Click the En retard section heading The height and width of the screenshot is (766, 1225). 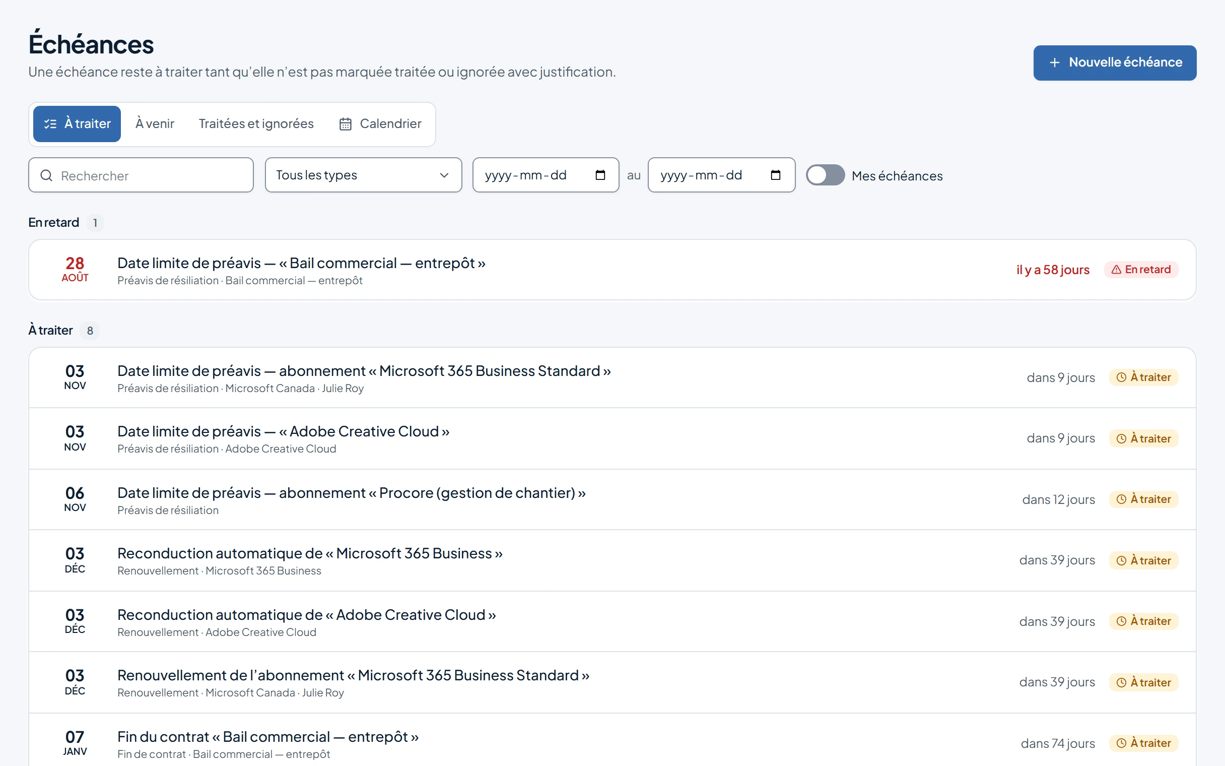pyautogui.click(x=54, y=222)
